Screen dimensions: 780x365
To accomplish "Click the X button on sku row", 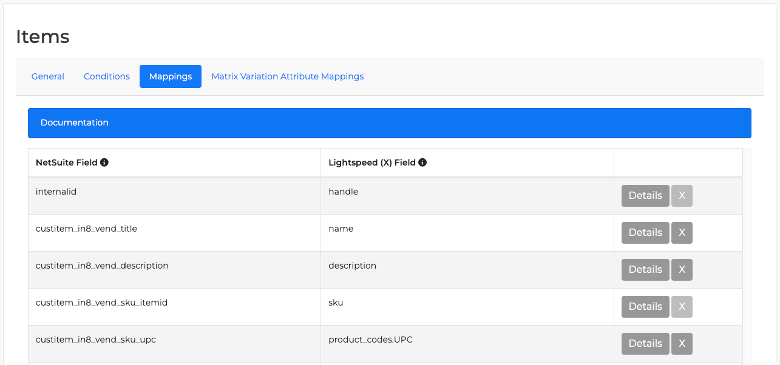I will tap(682, 307).
